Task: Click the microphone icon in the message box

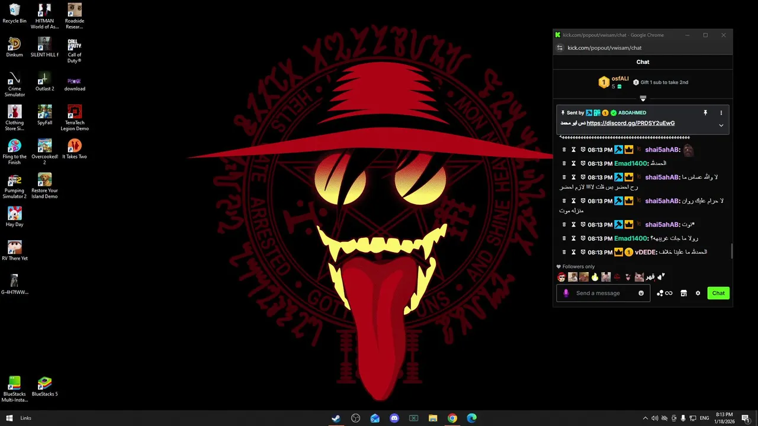Action: pos(566,293)
